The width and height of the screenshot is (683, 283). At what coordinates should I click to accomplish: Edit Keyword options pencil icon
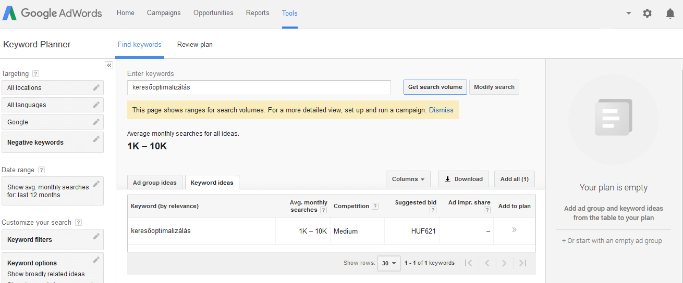click(x=96, y=260)
